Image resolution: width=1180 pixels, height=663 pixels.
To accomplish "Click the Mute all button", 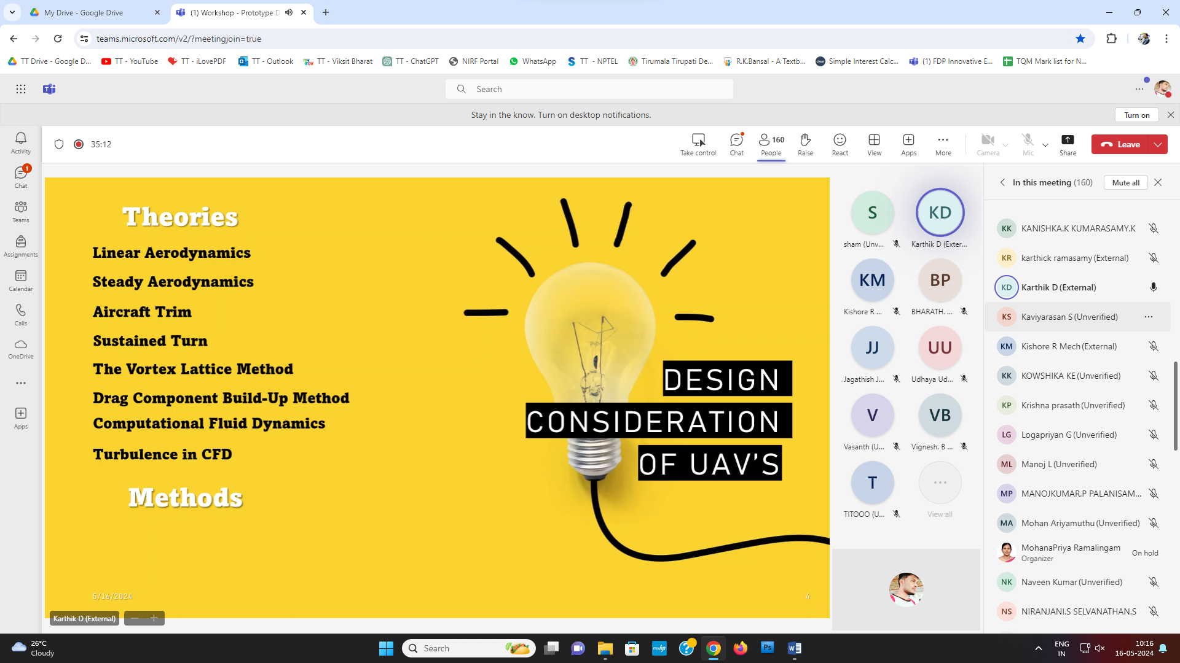I will tap(1125, 182).
